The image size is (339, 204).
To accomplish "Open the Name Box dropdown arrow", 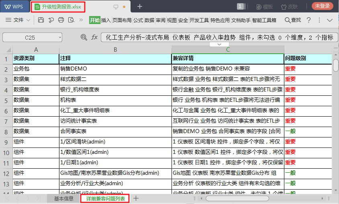I will [60, 38].
